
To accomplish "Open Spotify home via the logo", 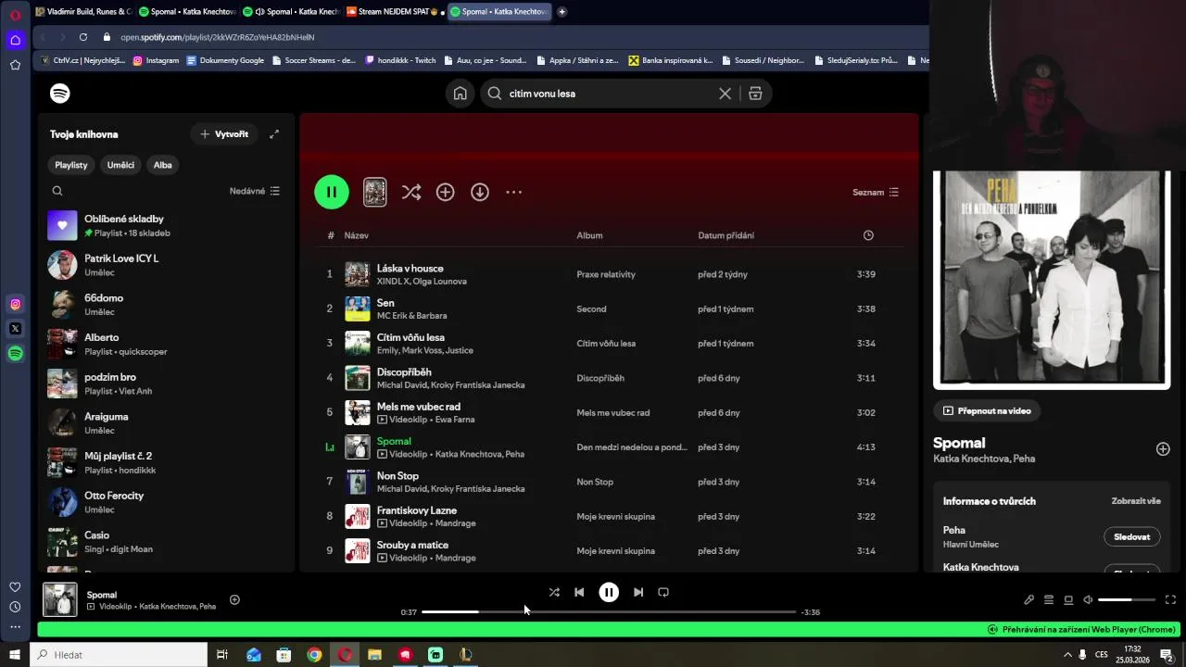I will pyautogui.click(x=60, y=94).
